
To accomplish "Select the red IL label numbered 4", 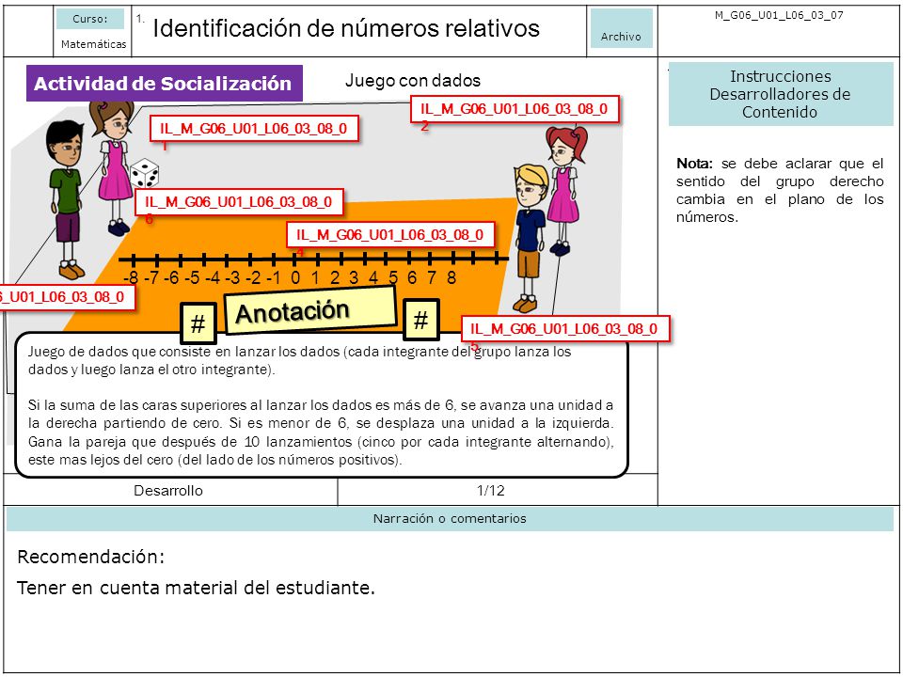I will click(x=390, y=235).
